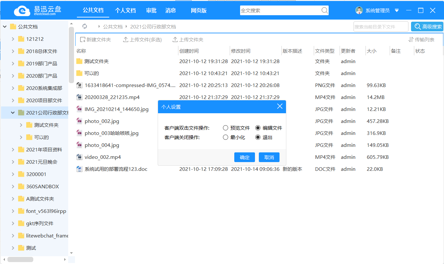Collapse the 公共文档 tree root

pos(5,26)
